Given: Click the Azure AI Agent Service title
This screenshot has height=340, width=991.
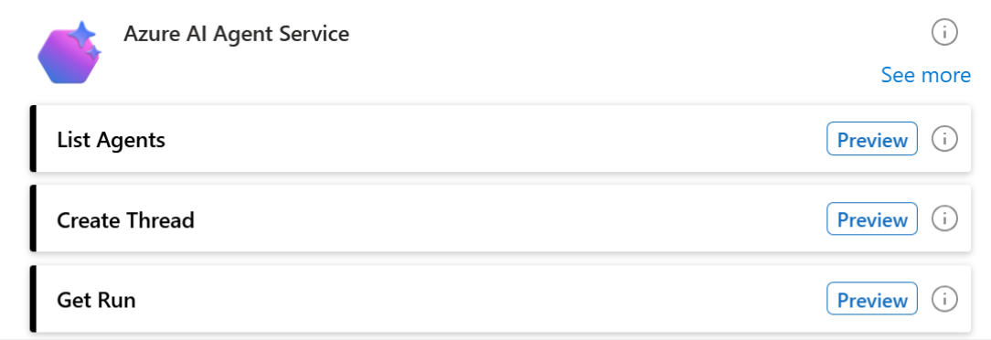Looking at the screenshot, I should (x=237, y=34).
